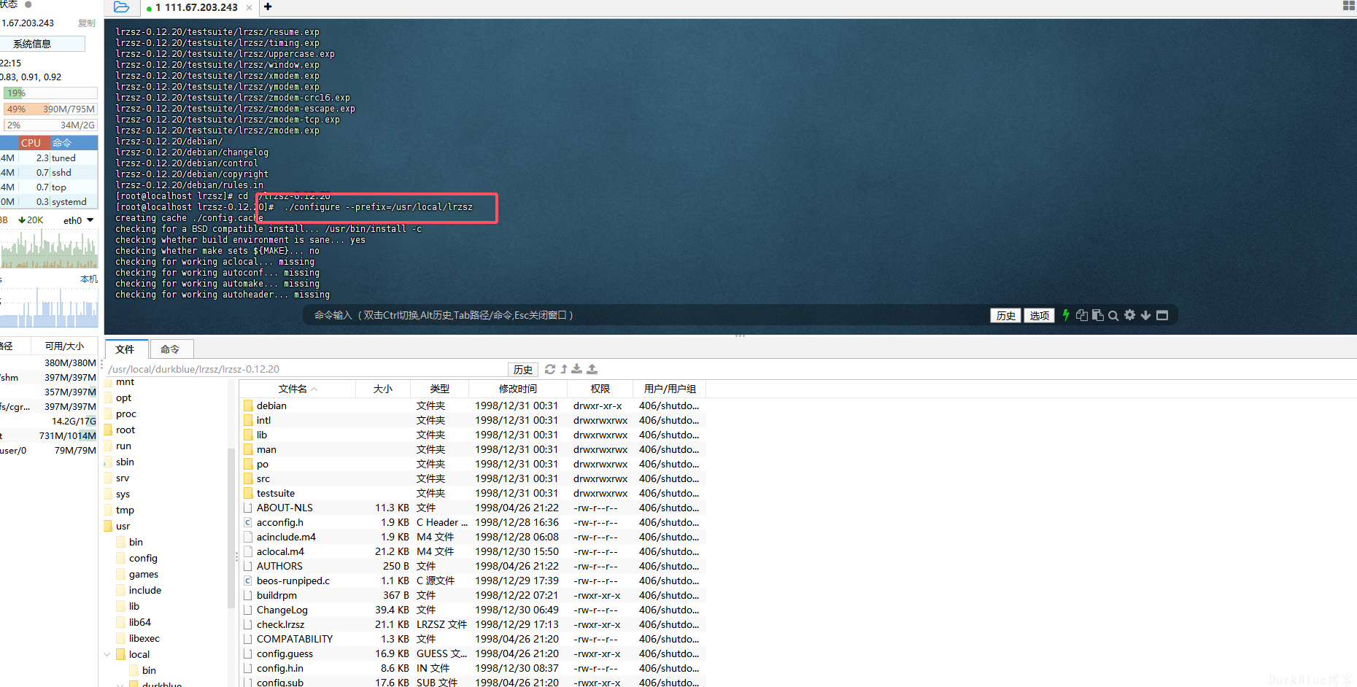Image resolution: width=1357 pixels, height=687 pixels.
Task: Open the 选项 button in terminal bar
Action: pyautogui.click(x=1039, y=315)
